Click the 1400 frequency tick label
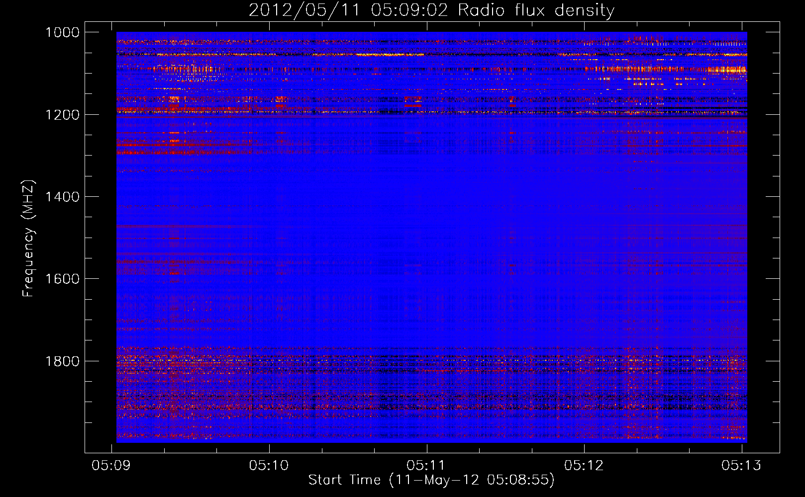Image resolution: width=805 pixels, height=497 pixels. [62, 197]
